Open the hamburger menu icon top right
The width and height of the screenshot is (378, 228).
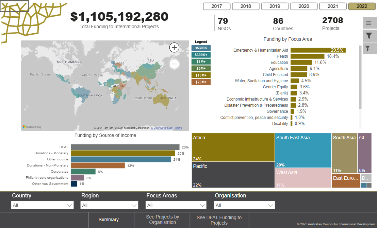[x=370, y=23]
